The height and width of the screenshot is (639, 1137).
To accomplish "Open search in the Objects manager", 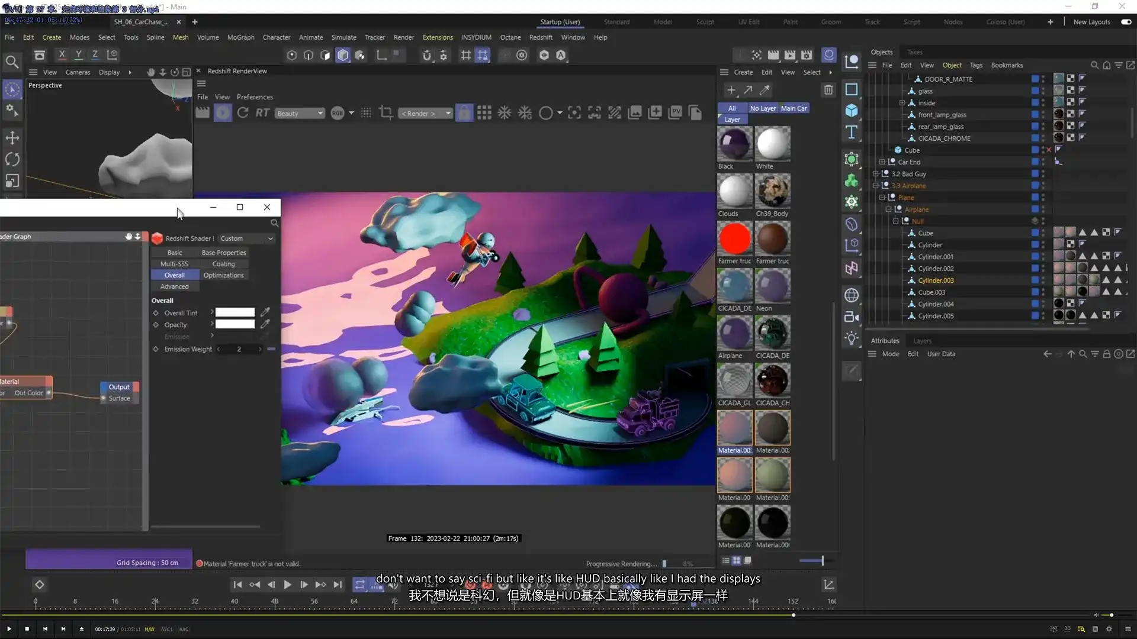I will [1094, 65].
